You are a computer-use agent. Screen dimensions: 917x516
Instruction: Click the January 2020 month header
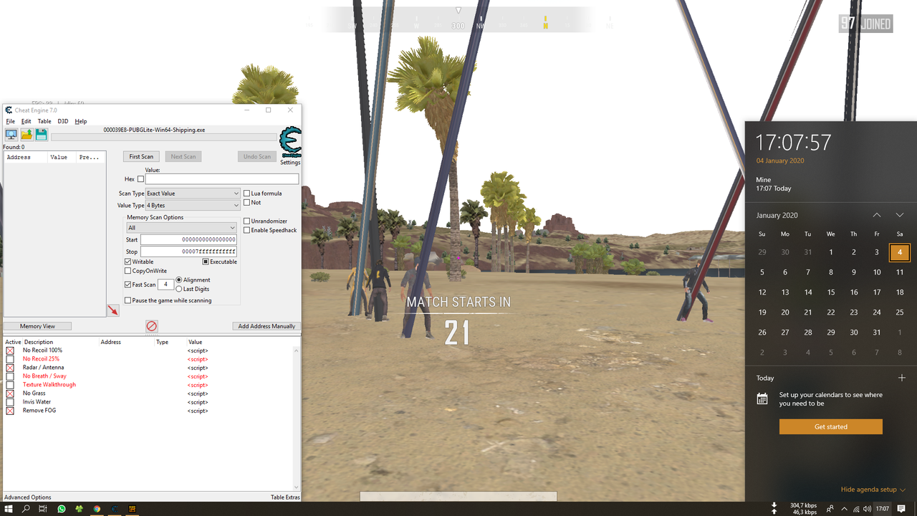[777, 215]
